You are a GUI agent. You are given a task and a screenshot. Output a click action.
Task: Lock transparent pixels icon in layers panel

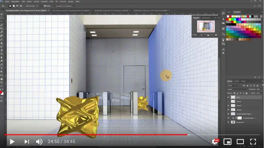pyautogui.click(x=234, y=93)
